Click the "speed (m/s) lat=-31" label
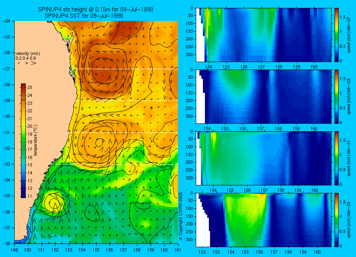The height and width of the screenshot is (257, 356). [x=349, y=158]
